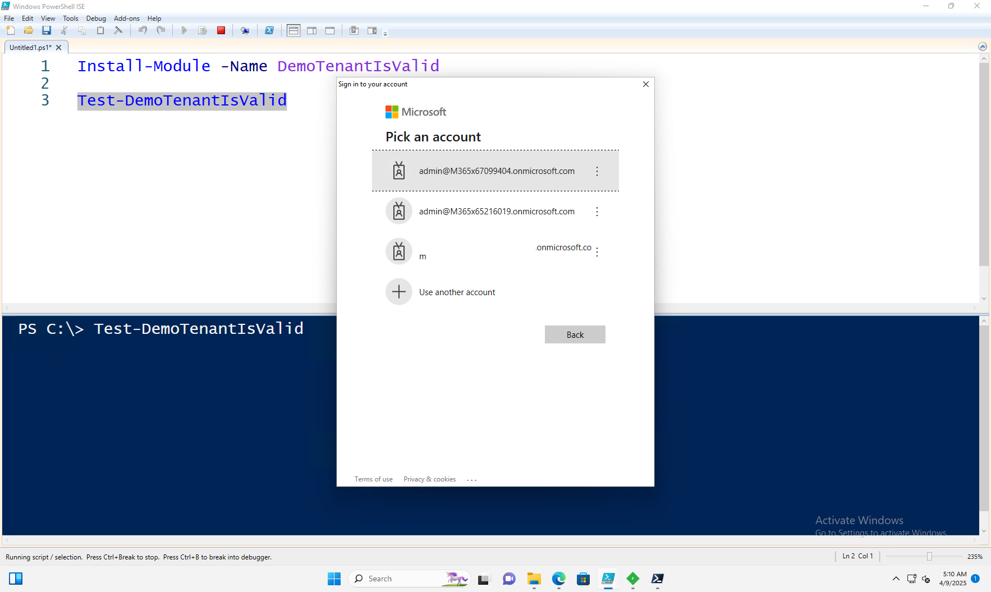Click the Copy toolbar icon
Screen dimensions: 991x592
[x=82, y=30]
